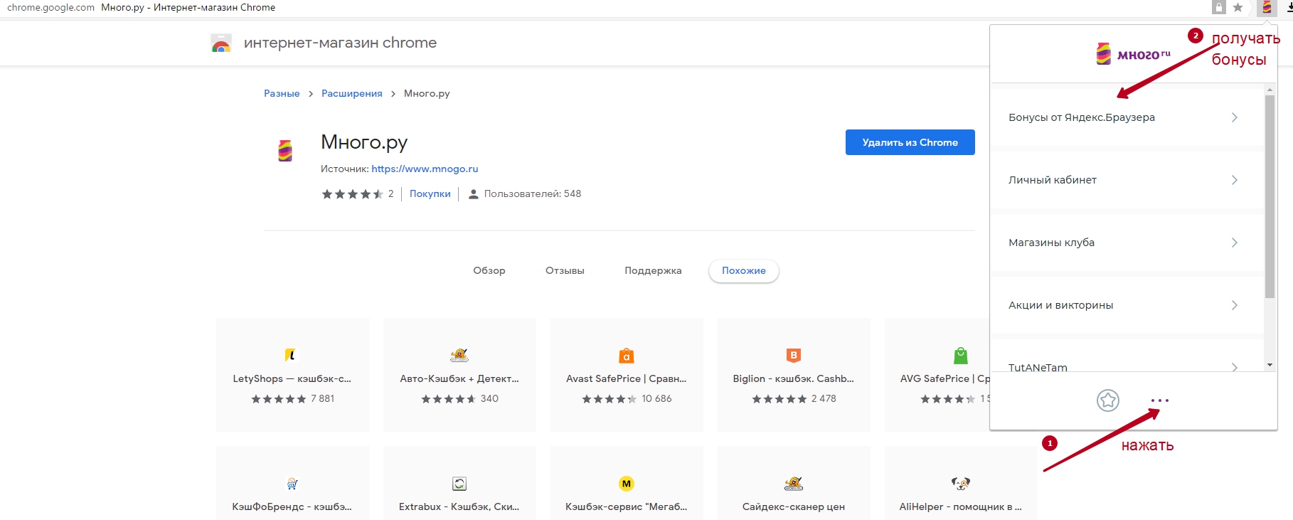Switch to the Обзор tab
The height and width of the screenshot is (520, 1293).
click(489, 271)
